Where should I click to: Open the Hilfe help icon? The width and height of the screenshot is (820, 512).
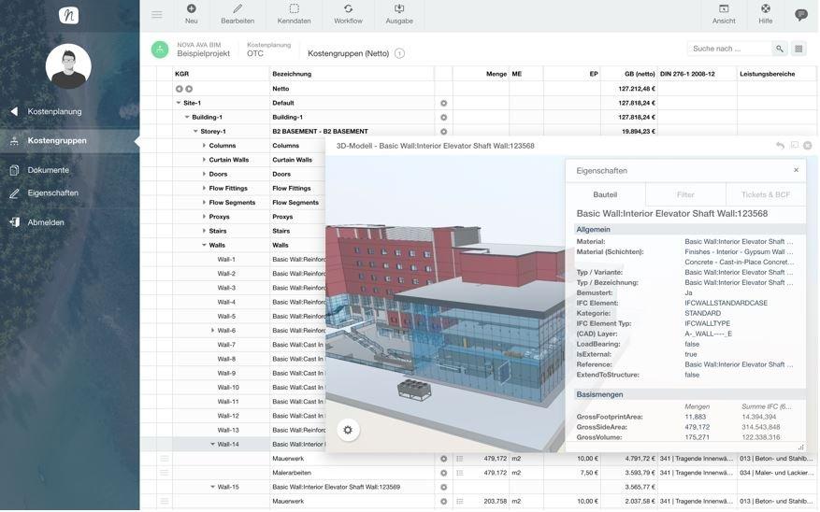(x=765, y=13)
